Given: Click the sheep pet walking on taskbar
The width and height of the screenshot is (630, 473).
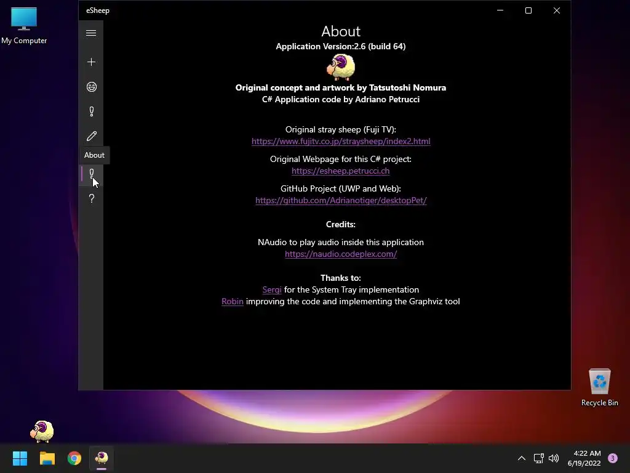Looking at the screenshot, I should [x=42, y=431].
